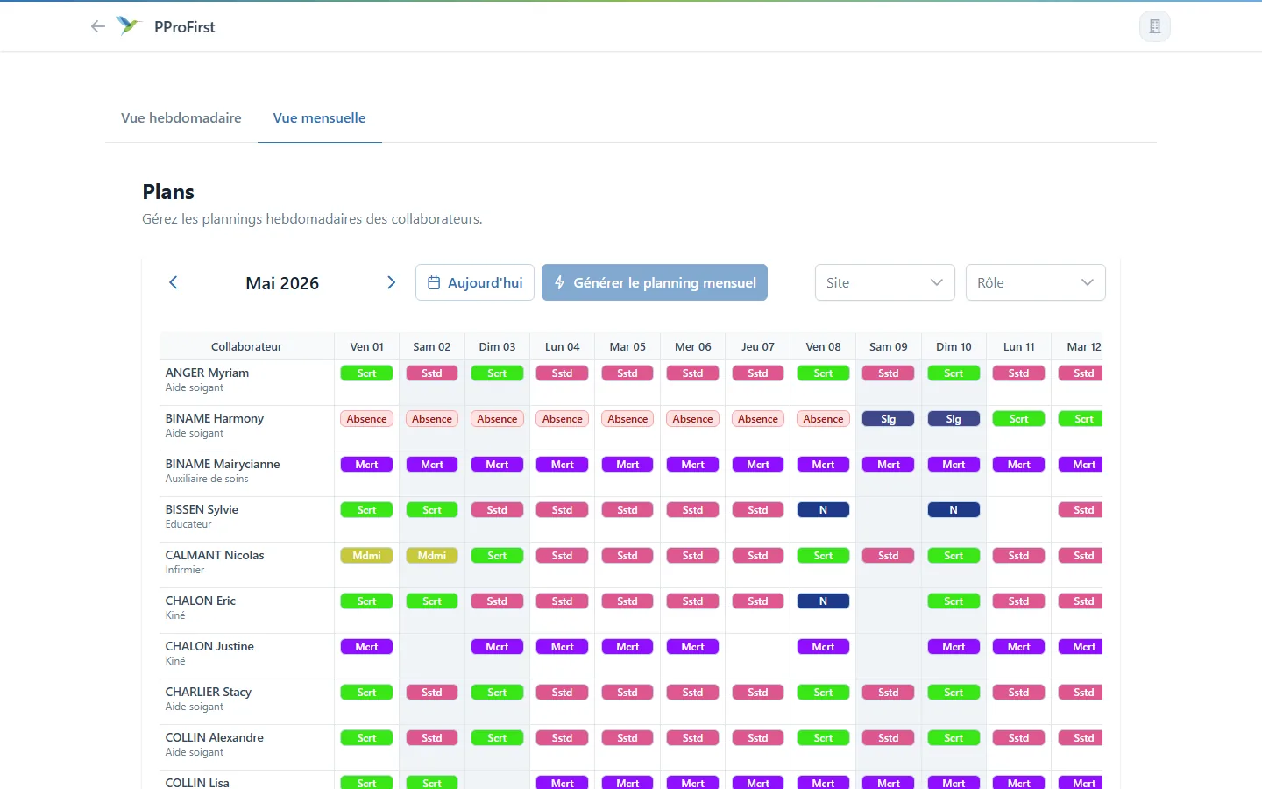The width and height of the screenshot is (1262, 789).
Task: Select collaborator CHALON Justine
Action: [210, 646]
